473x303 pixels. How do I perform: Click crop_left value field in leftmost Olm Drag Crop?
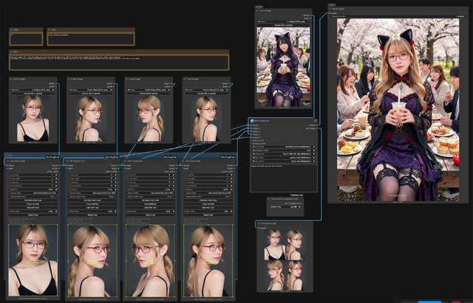coord(32,175)
